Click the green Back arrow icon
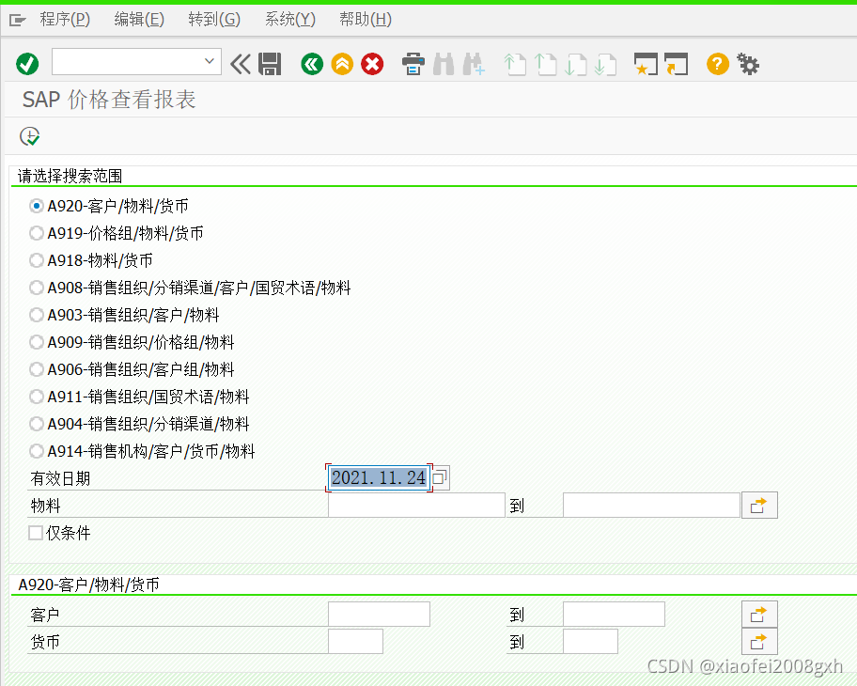857x686 pixels. point(311,63)
